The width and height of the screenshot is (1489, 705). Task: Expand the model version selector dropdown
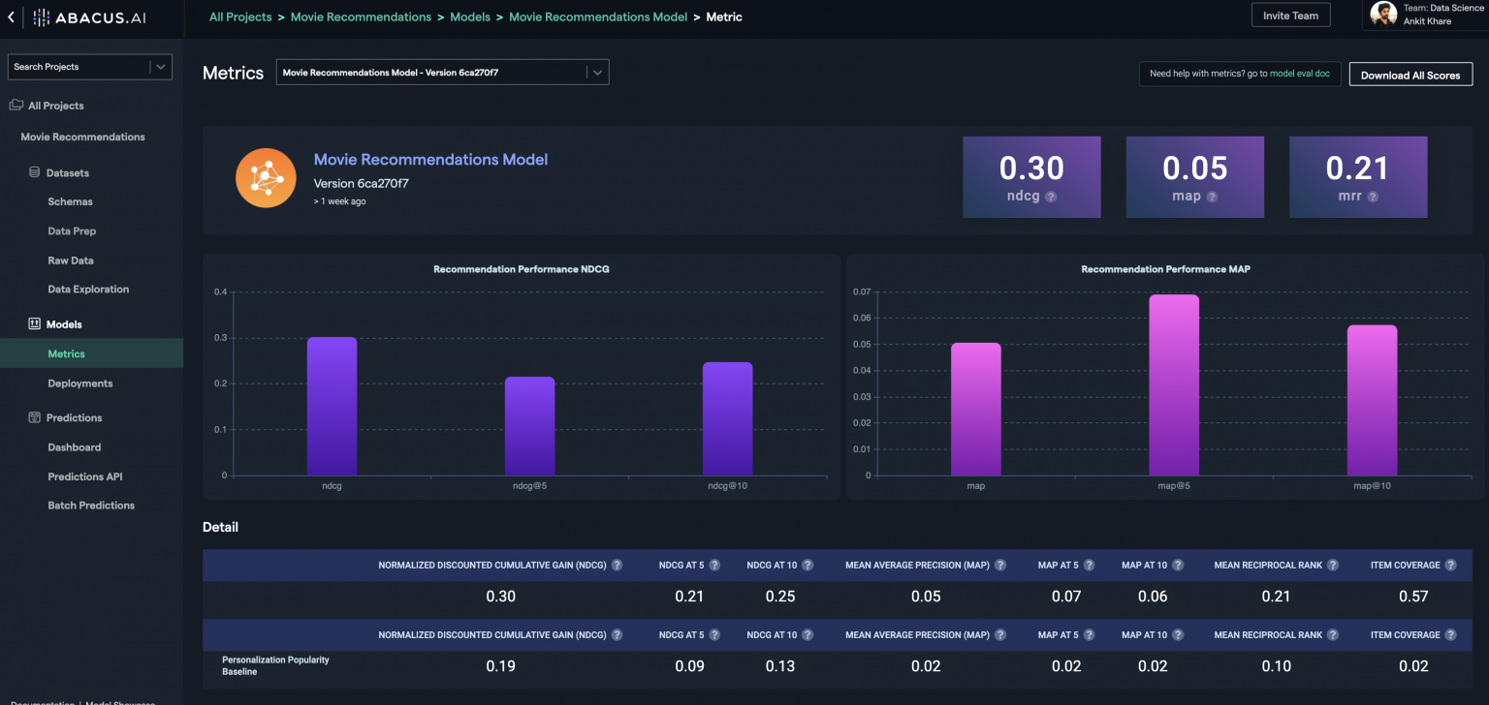click(597, 72)
